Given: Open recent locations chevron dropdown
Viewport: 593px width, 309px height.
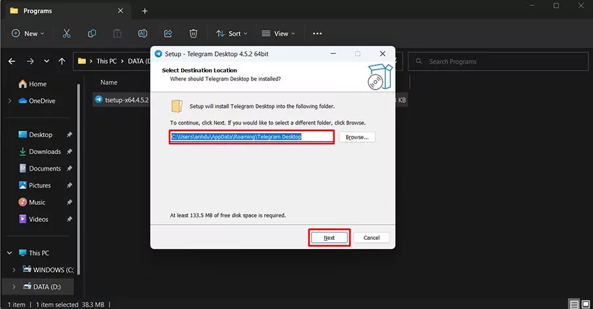Looking at the screenshot, I should [47, 61].
